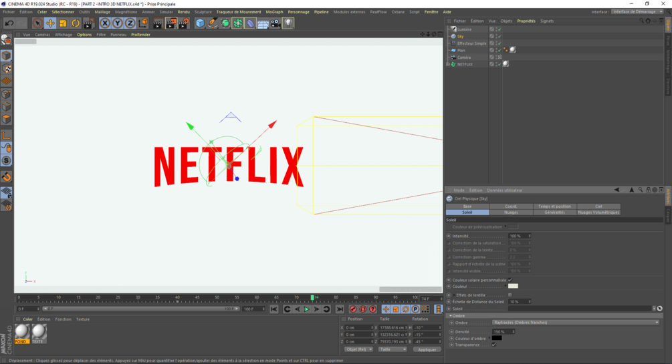Screen dimensions: 672x364
Task: Open the spline pen tool
Action: (213, 23)
